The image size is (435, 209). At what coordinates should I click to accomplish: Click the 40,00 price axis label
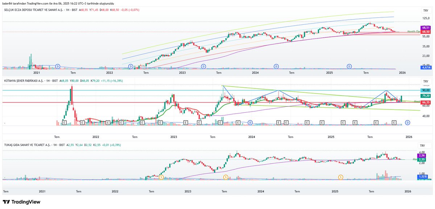[x=426, y=116]
